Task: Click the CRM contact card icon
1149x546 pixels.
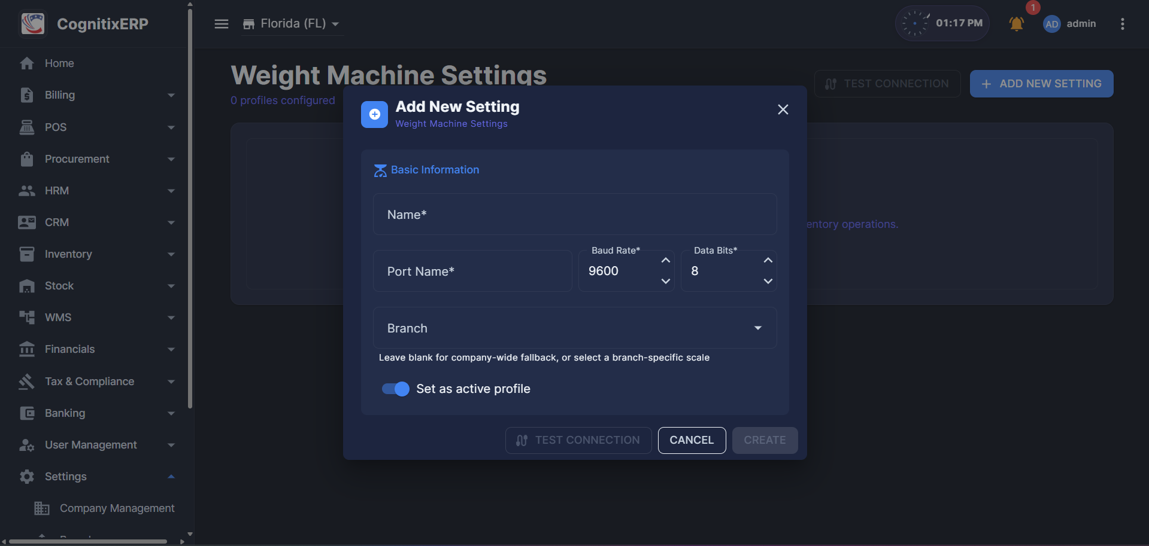Action: pos(27,222)
